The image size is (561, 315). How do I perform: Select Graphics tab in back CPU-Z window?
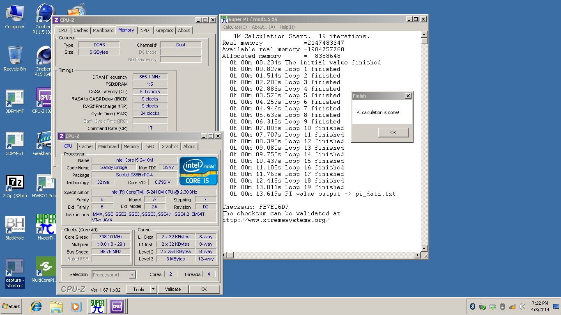pyautogui.click(x=165, y=30)
